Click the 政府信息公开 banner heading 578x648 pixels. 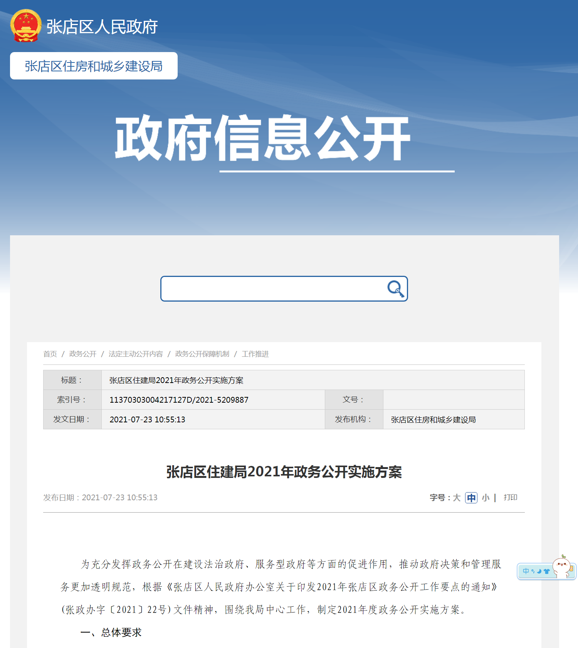point(263,138)
